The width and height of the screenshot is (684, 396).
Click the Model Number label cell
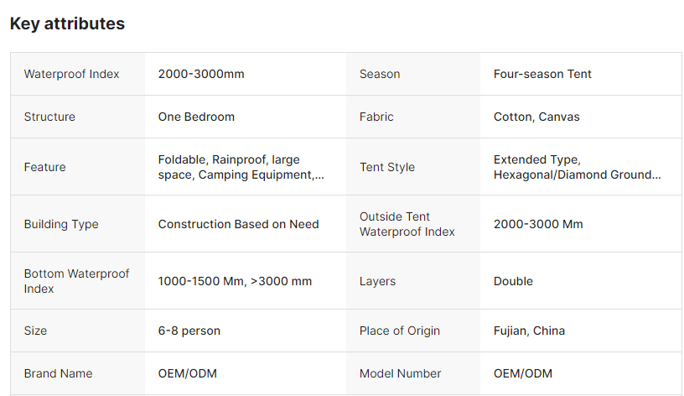[400, 373]
